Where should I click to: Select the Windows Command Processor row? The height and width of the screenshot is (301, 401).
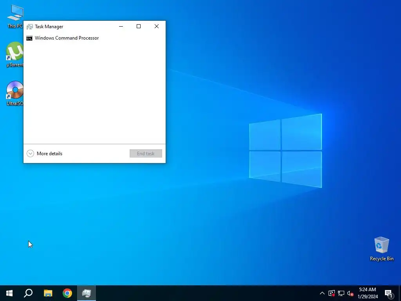click(x=94, y=38)
